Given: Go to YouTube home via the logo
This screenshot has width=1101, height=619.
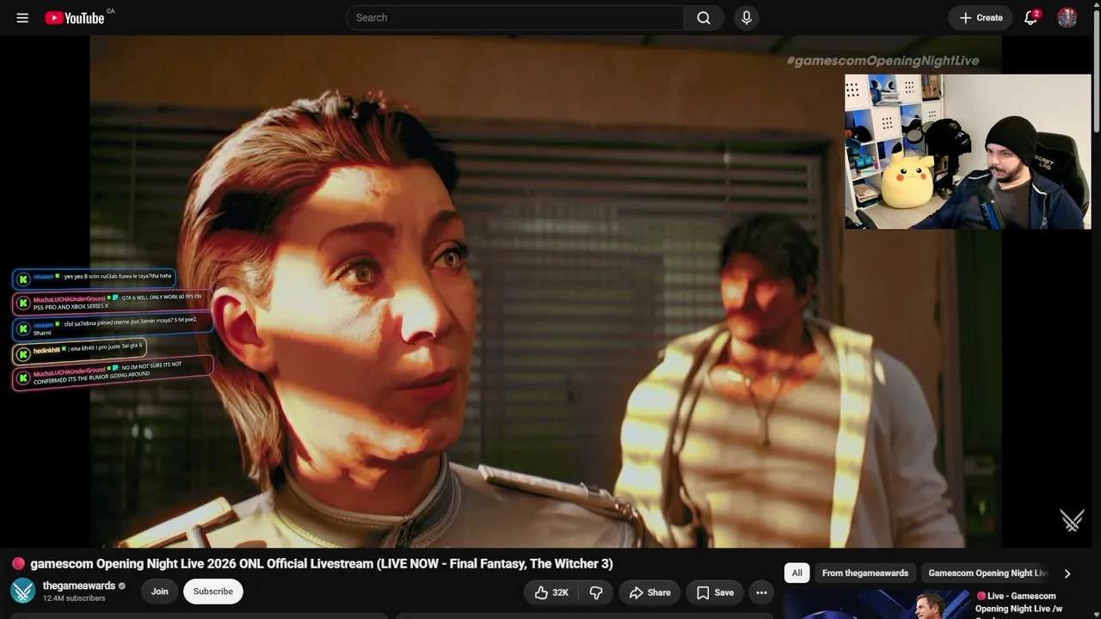Looking at the screenshot, I should (x=75, y=17).
